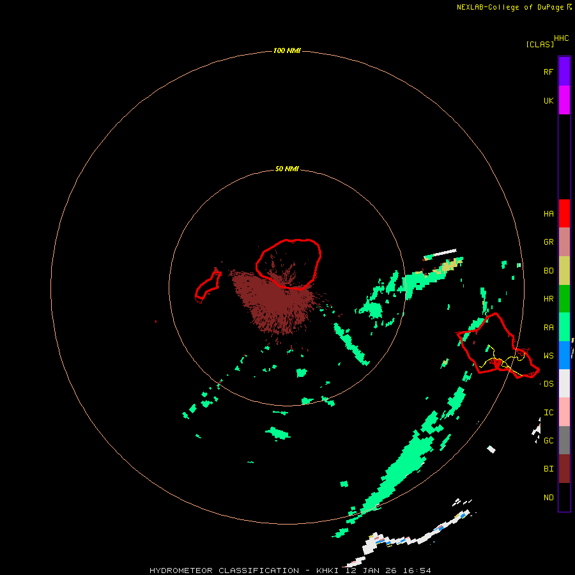
Task: Click the IC legend label
Action: pos(548,413)
